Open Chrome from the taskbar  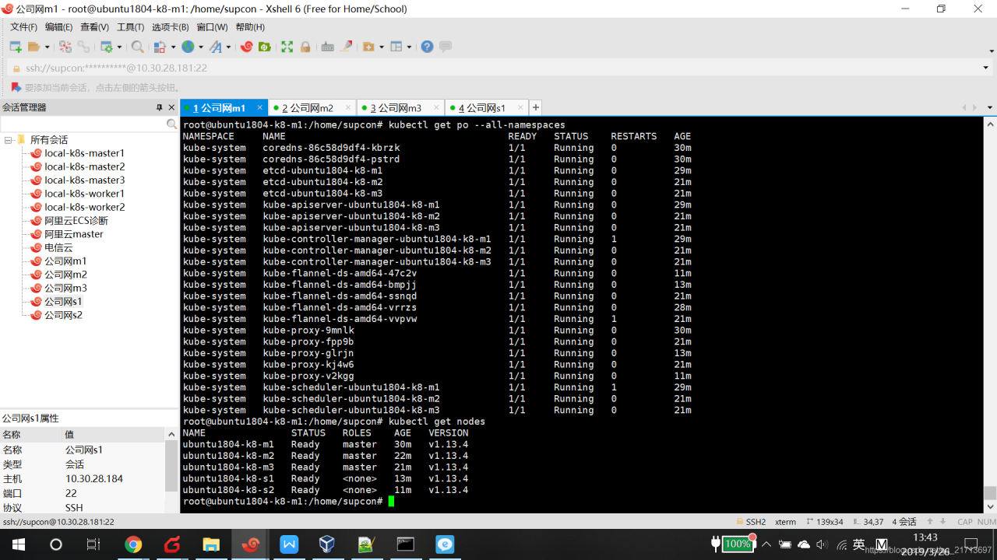coord(133,544)
